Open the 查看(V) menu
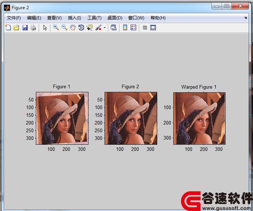Viewport: 253px width, 211px height. coord(54,18)
